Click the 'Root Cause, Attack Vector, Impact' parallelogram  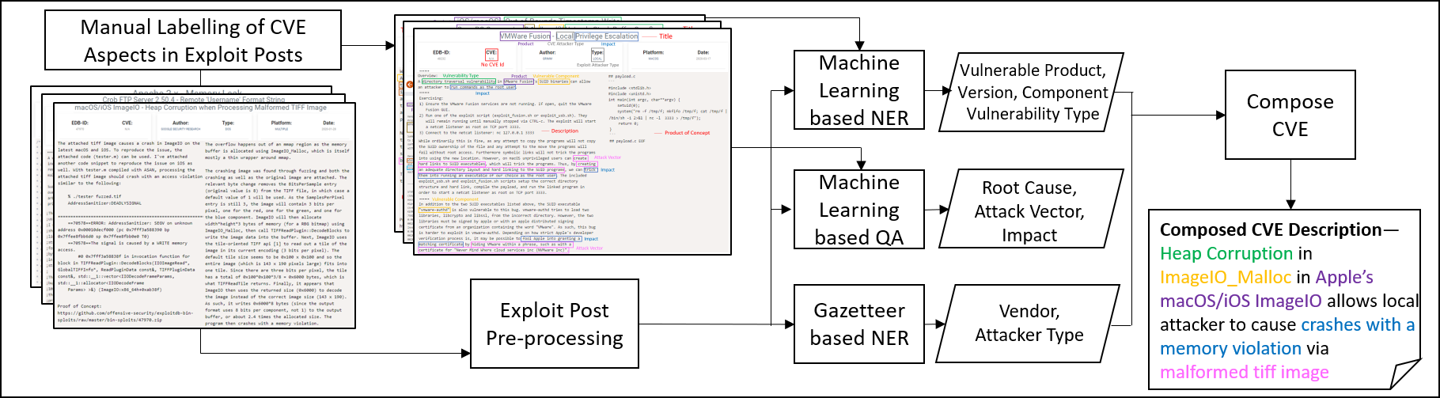coord(1030,210)
